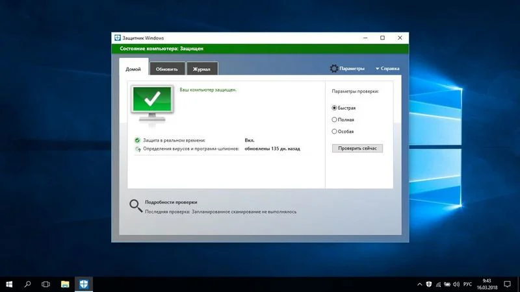Click Windows Defender taskbar icon
This screenshot has height=292, width=520.
(x=84, y=284)
